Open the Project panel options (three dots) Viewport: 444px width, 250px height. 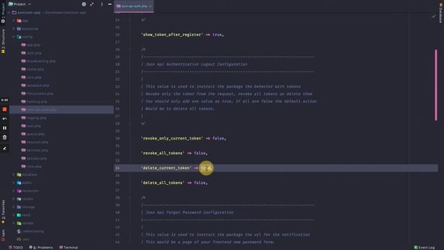pyautogui.click(x=102, y=4)
